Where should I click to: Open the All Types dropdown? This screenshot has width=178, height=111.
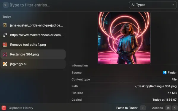point(153,5)
